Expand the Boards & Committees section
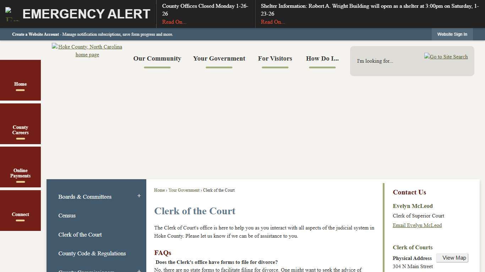The width and height of the screenshot is (485, 272). (139, 195)
